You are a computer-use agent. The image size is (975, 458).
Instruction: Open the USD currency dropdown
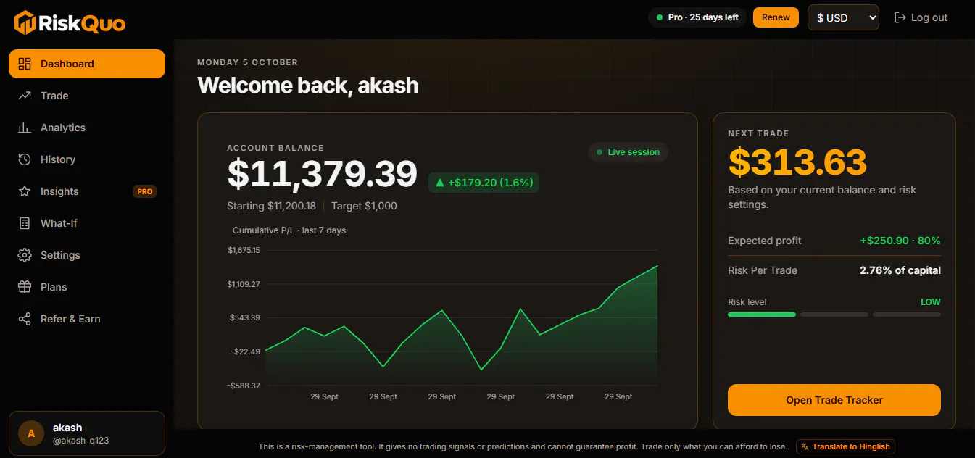click(x=843, y=17)
